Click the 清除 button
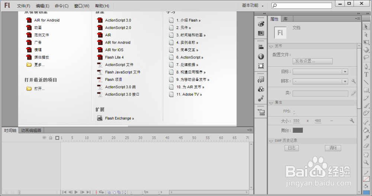 (333, 148)
